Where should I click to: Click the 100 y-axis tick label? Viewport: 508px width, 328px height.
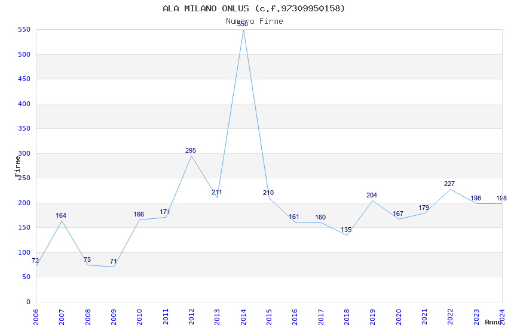click(x=25, y=252)
